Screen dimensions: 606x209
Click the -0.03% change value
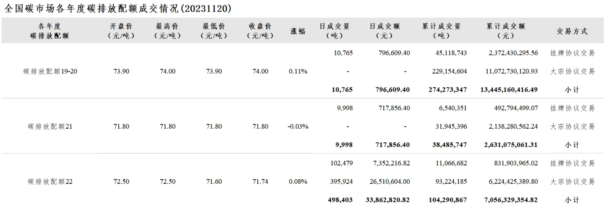298,126
